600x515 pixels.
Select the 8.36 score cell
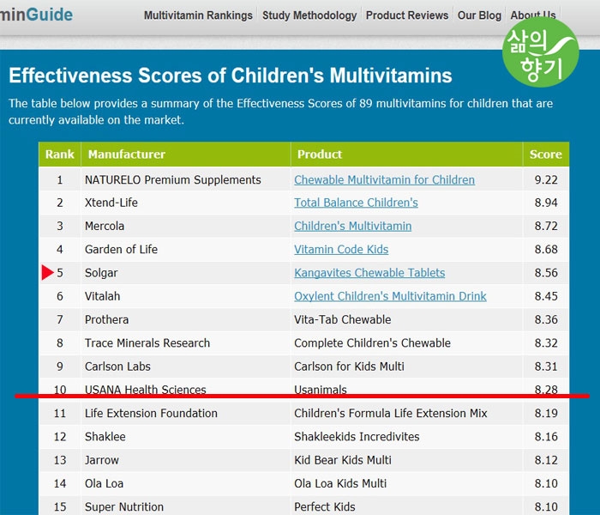point(546,319)
